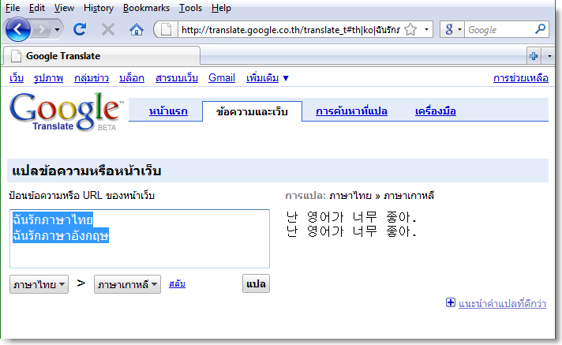Follow the บล็อก link
562x345 pixels.
132,78
